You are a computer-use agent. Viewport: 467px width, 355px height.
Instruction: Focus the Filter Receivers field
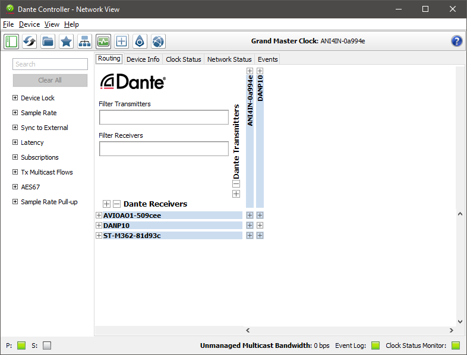164,149
